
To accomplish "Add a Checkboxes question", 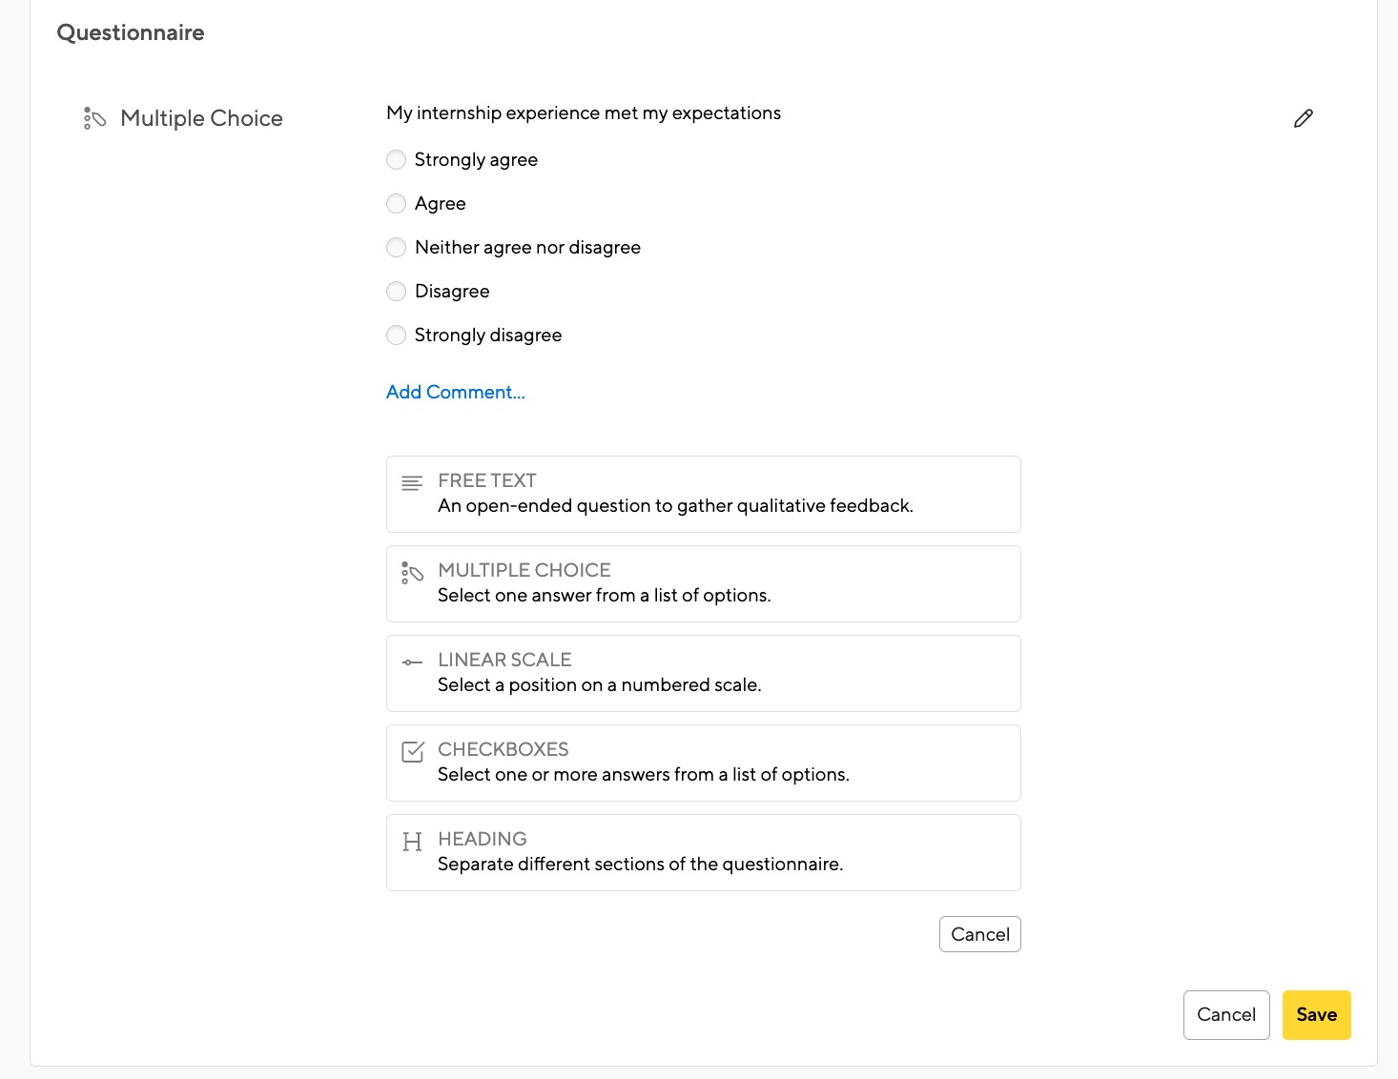I will pyautogui.click(x=703, y=763).
